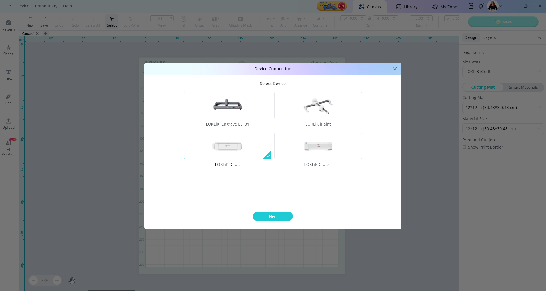Viewport: 546px width, 291px height.
Task: Open the Cutting Mat size dropdown
Action: click(503, 108)
